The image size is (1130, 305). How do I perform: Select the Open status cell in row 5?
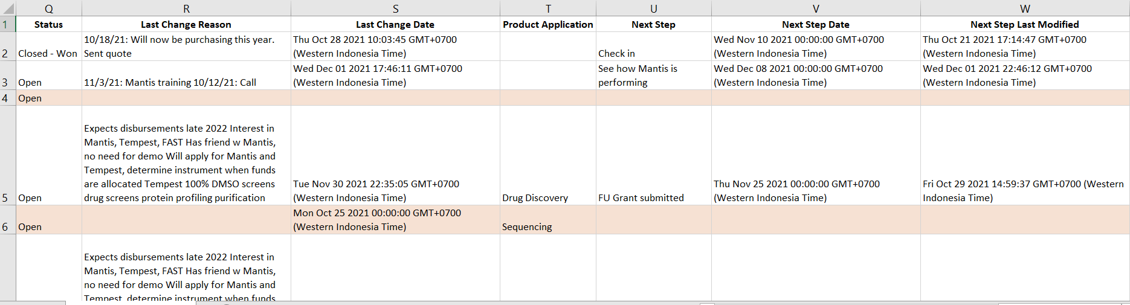click(x=49, y=155)
